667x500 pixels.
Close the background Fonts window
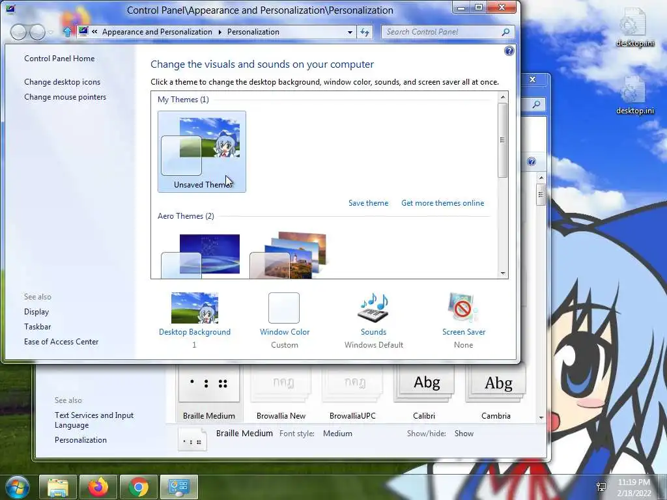coord(532,79)
